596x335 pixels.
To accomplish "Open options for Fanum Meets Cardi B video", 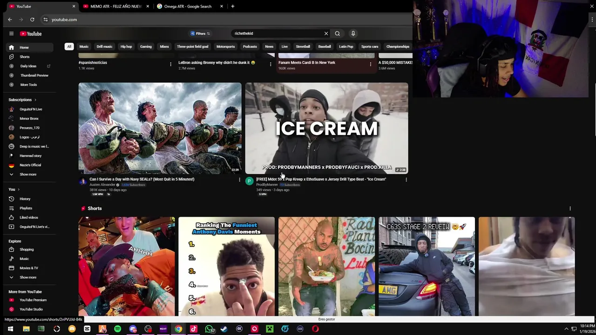I will click(371, 64).
